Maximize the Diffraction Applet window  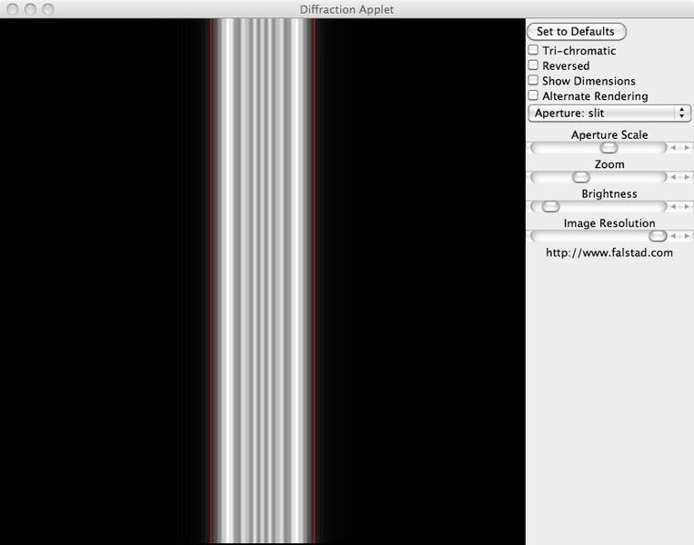point(48,9)
